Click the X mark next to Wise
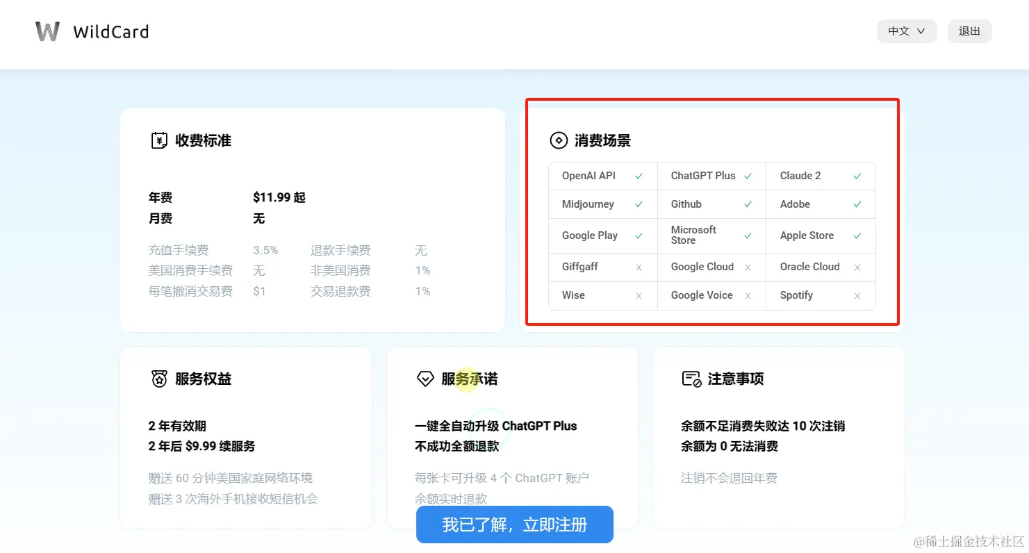 tap(639, 296)
